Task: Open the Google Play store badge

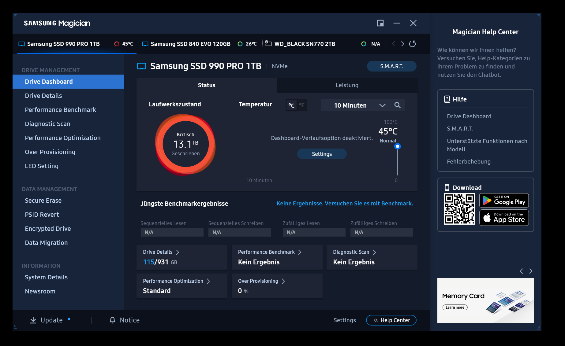Action: [504, 201]
